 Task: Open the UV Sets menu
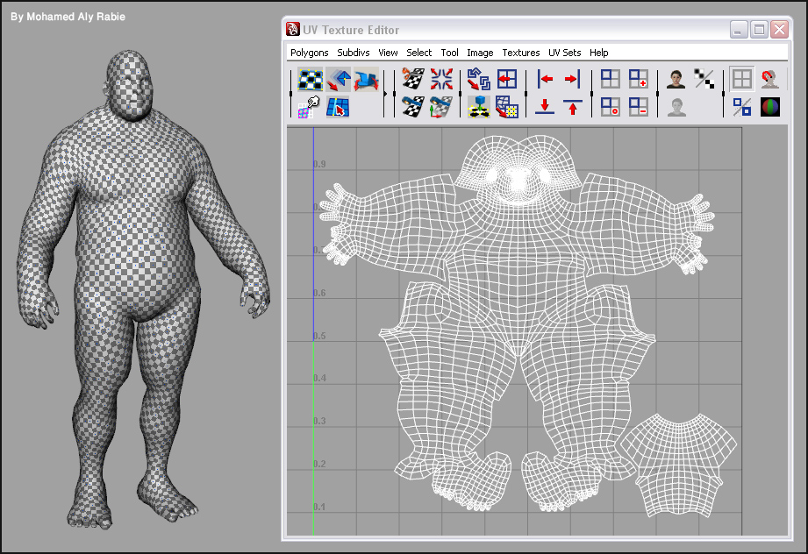[564, 53]
